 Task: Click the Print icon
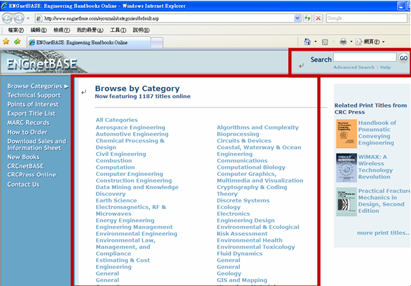click(x=343, y=42)
